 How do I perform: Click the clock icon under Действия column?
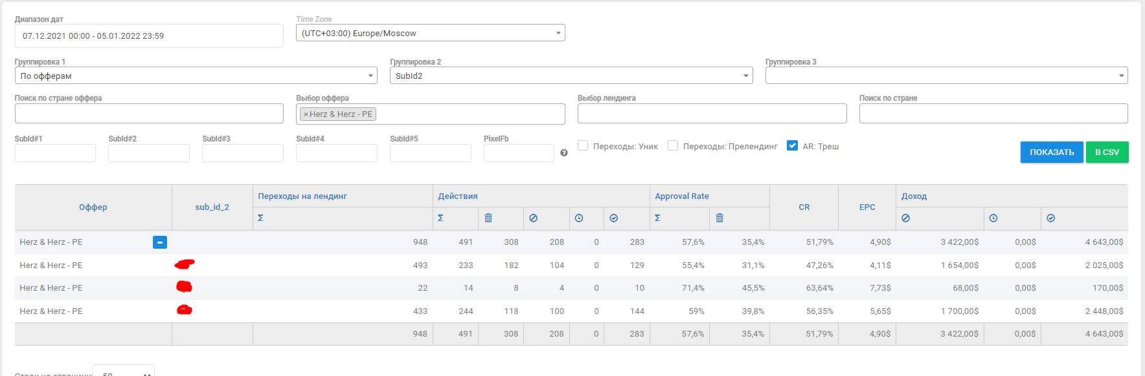pos(579,218)
